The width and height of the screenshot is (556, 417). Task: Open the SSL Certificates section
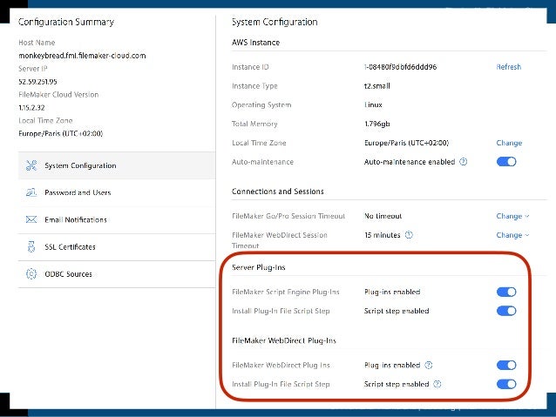(x=117, y=247)
